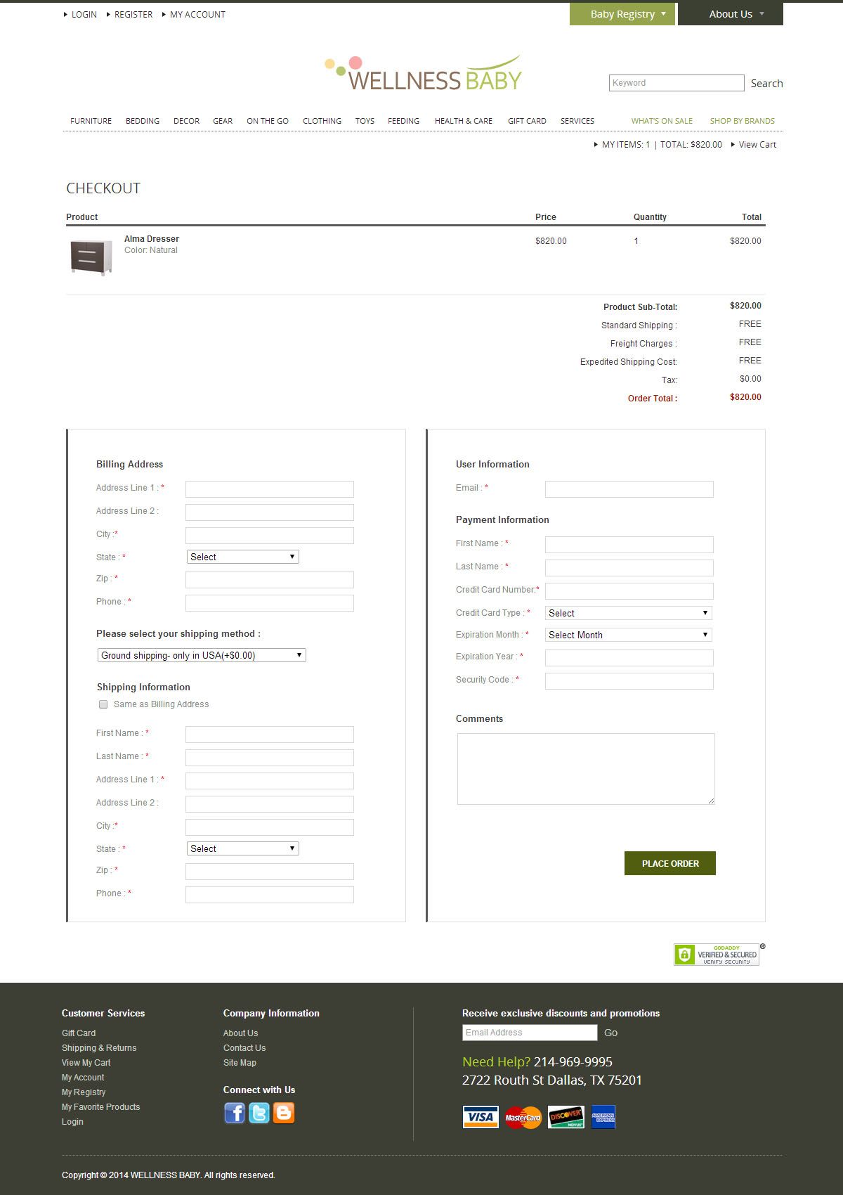Open the Health & Care menu

[x=464, y=121]
